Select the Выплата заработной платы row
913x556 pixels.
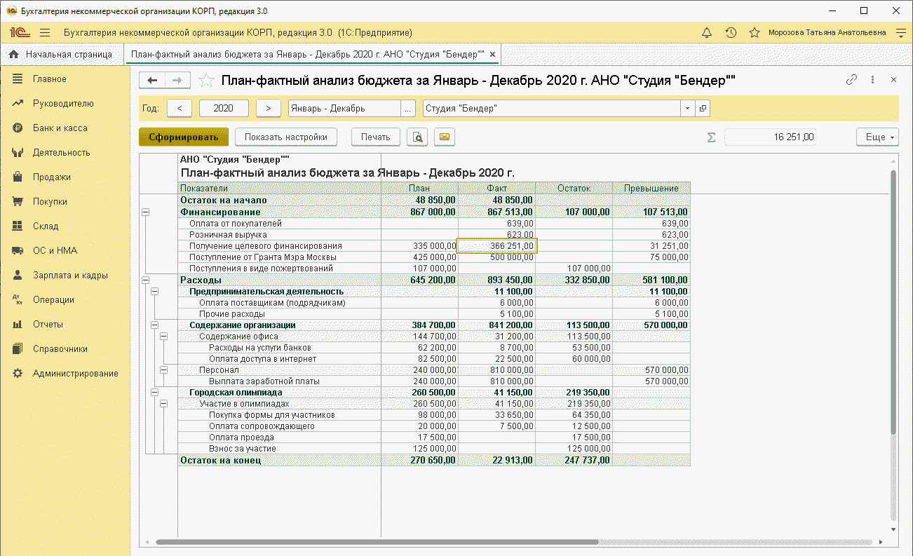pyautogui.click(x=434, y=381)
